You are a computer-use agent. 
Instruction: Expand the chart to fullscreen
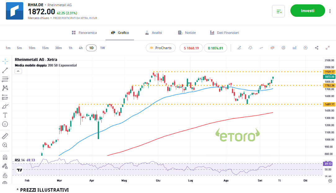coord(327,48)
